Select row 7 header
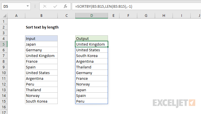Screen dimensions: 201x114 [3, 56]
